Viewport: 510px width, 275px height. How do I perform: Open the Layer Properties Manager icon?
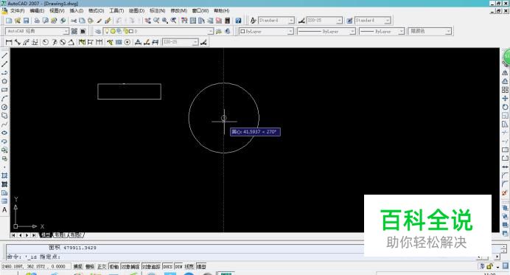coord(98,31)
